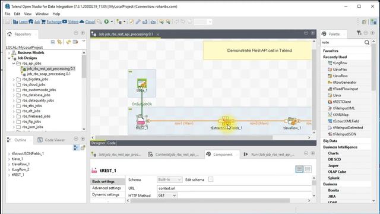Switch to the Code tab of designer
The image size is (380, 214).
(x=111, y=143)
